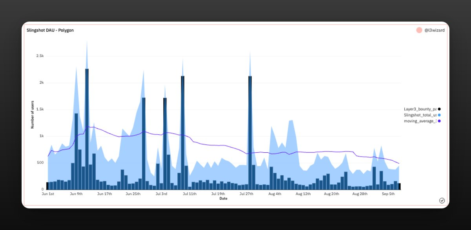Click the "2.5k" y-axis label
471x230 pixels.
(40, 56)
